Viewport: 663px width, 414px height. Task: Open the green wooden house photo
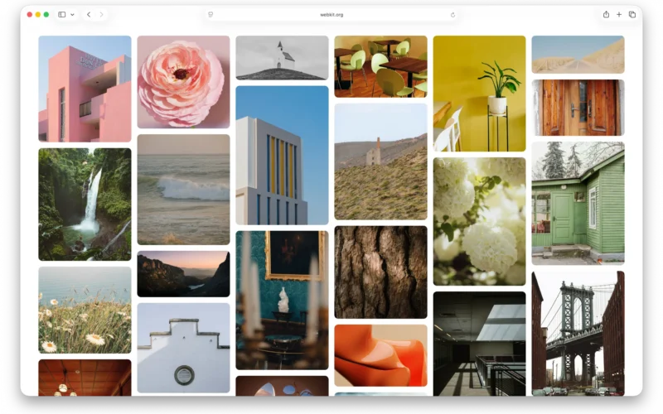(578, 203)
